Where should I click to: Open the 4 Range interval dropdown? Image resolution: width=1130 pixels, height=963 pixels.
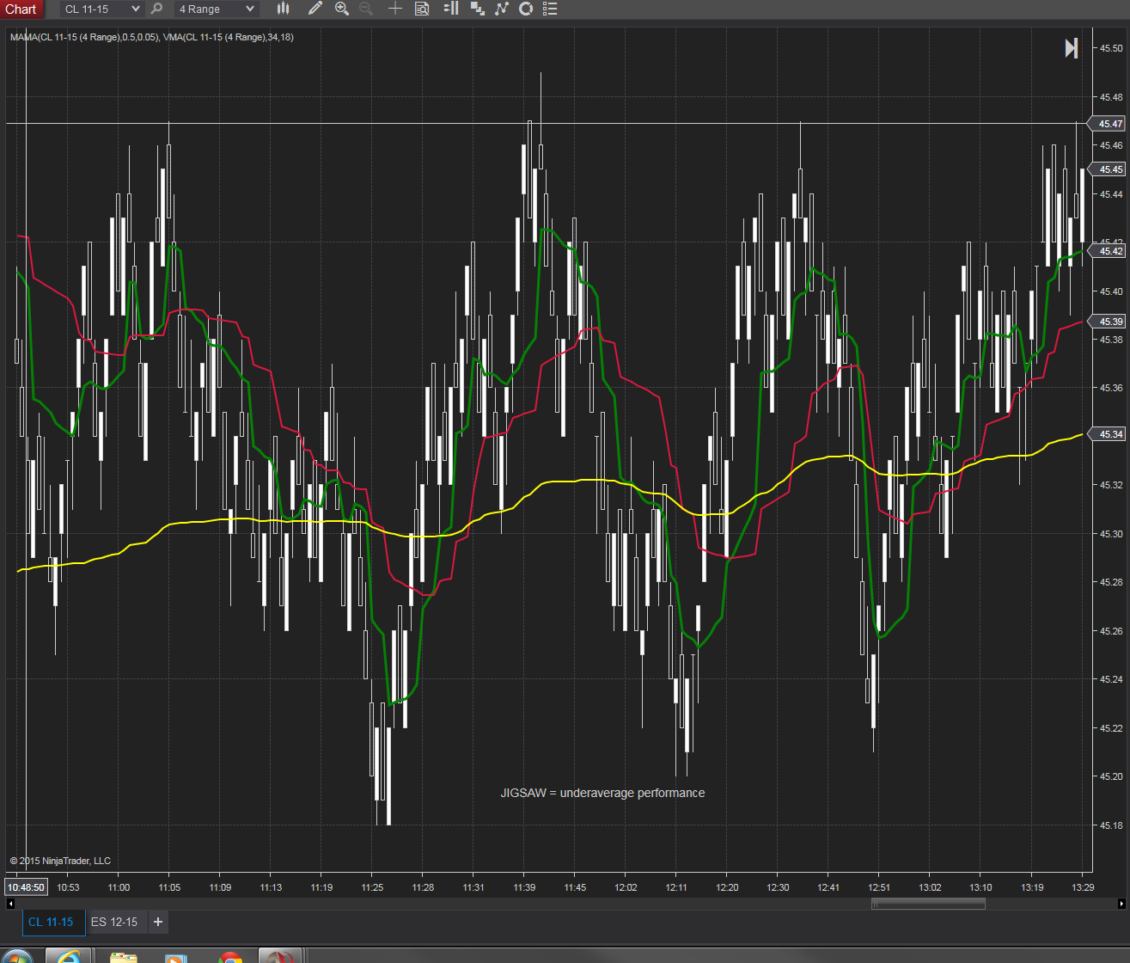[216, 9]
